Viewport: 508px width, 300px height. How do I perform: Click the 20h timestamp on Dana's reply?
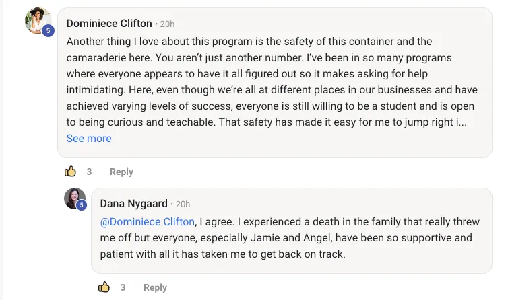183,204
